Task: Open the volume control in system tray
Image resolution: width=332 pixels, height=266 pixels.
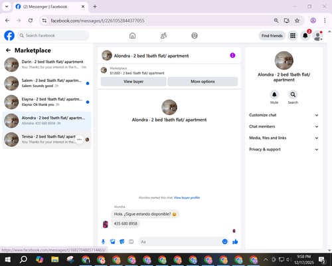Action: coord(288,259)
